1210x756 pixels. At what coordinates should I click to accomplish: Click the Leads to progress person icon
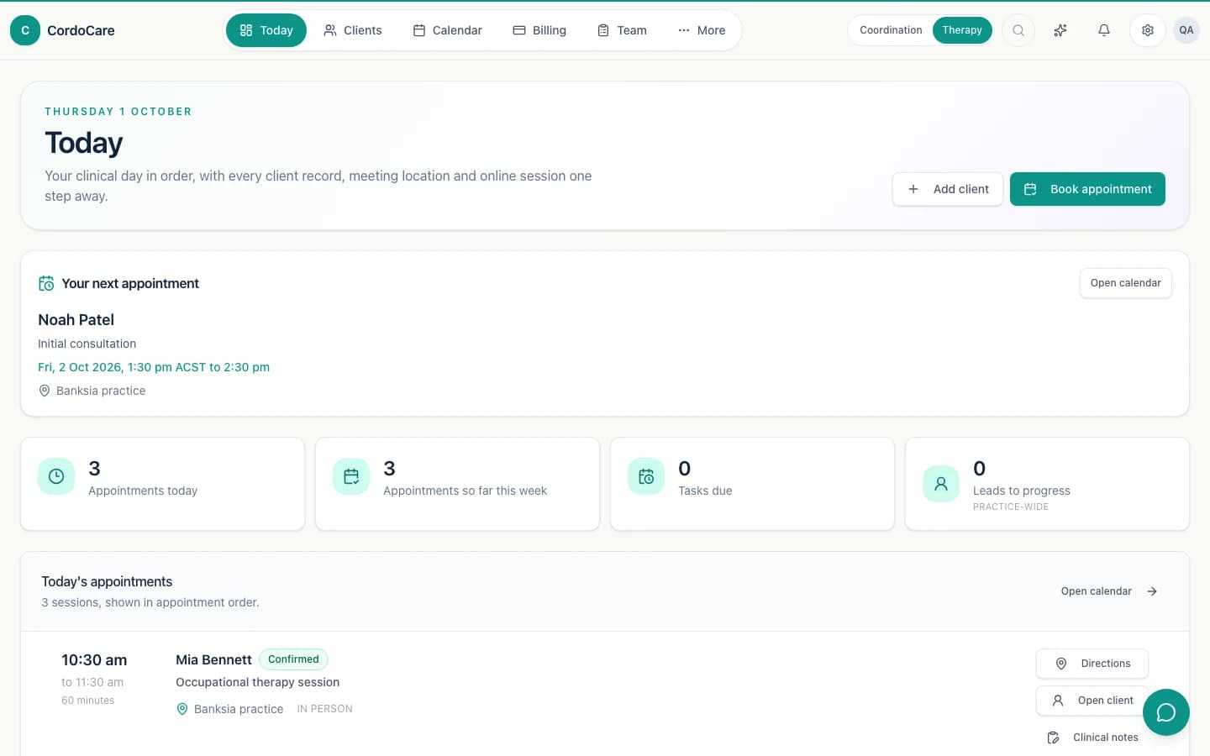pyautogui.click(x=941, y=484)
